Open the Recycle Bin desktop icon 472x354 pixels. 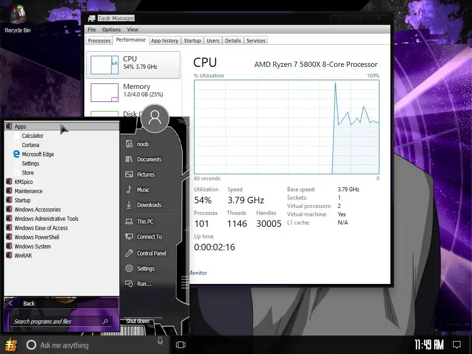pos(18,19)
